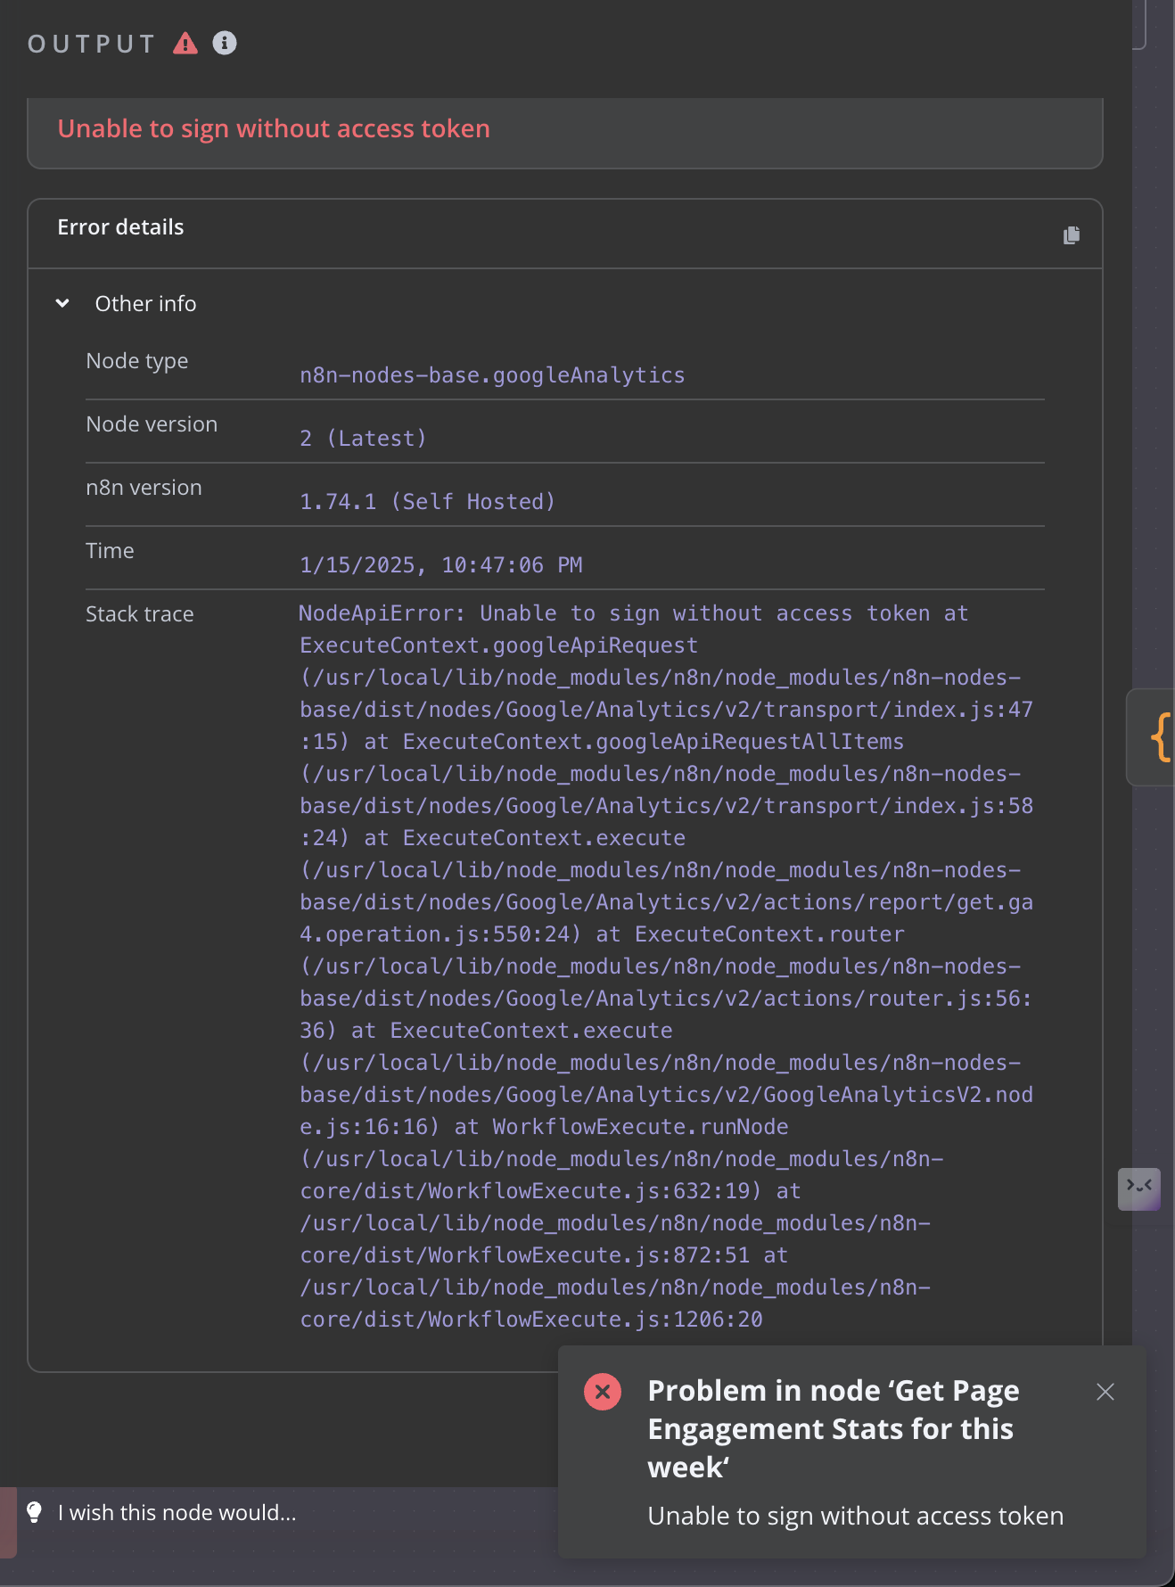Click the red X error icon in toast
Viewport: 1175px width, 1587px height.
coord(603,1392)
